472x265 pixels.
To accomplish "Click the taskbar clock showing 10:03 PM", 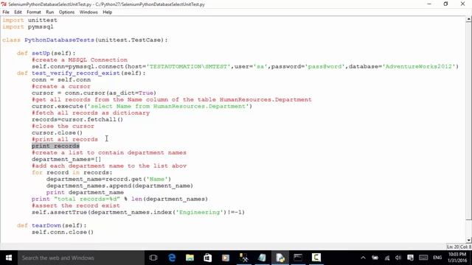I will (x=457, y=258).
